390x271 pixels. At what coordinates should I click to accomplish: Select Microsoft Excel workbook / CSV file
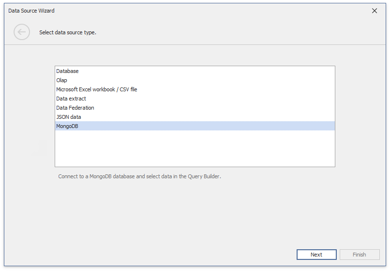[x=96, y=89]
